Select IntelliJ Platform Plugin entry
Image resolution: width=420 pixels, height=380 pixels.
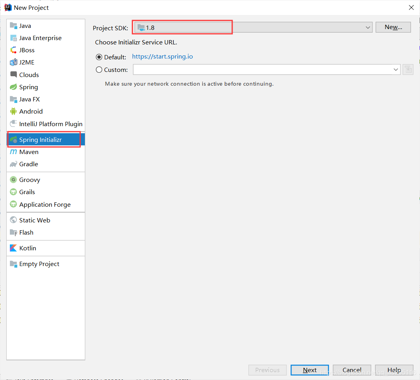51,124
